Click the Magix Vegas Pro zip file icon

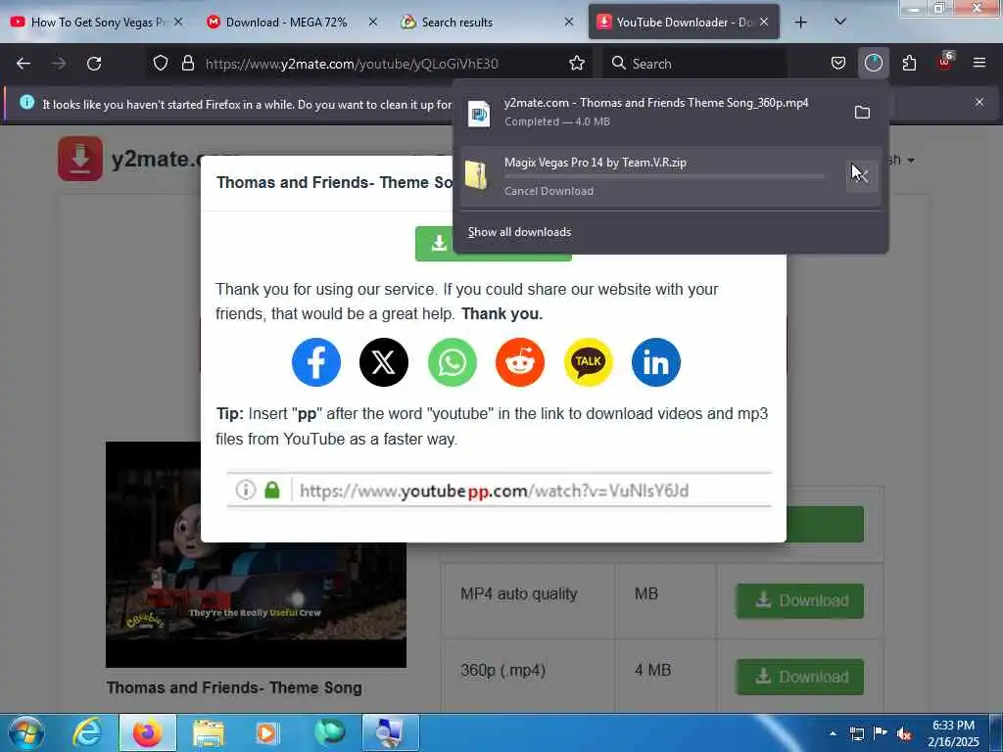click(x=477, y=174)
